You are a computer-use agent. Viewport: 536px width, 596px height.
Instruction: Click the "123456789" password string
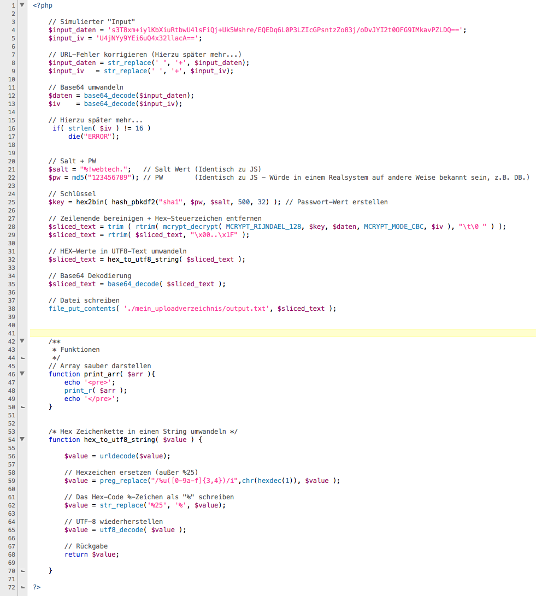point(110,178)
